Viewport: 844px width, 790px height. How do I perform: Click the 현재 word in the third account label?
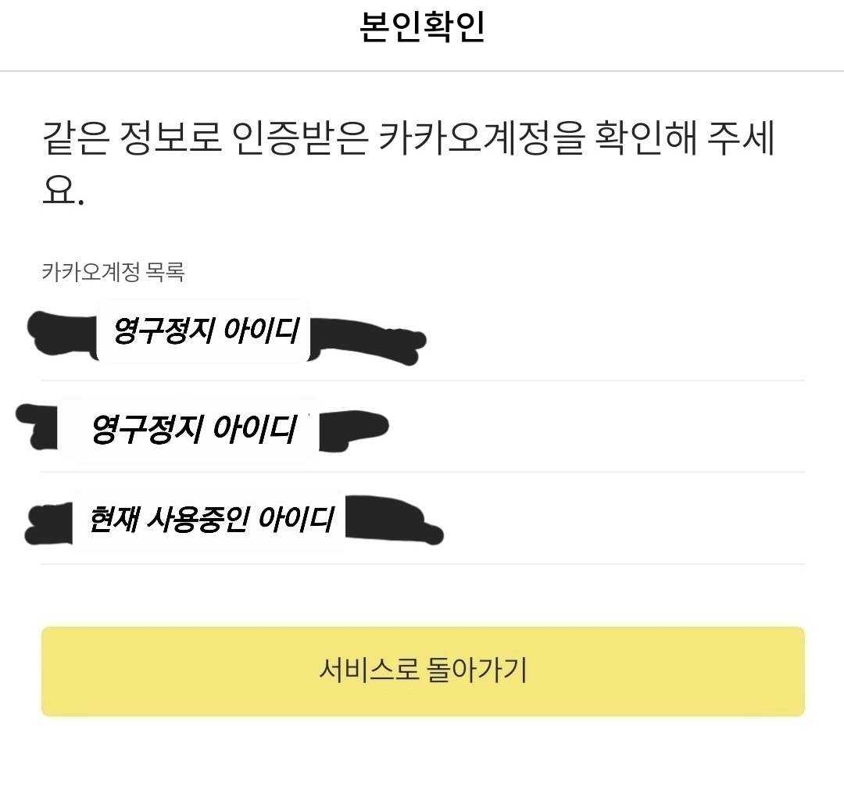click(x=113, y=519)
